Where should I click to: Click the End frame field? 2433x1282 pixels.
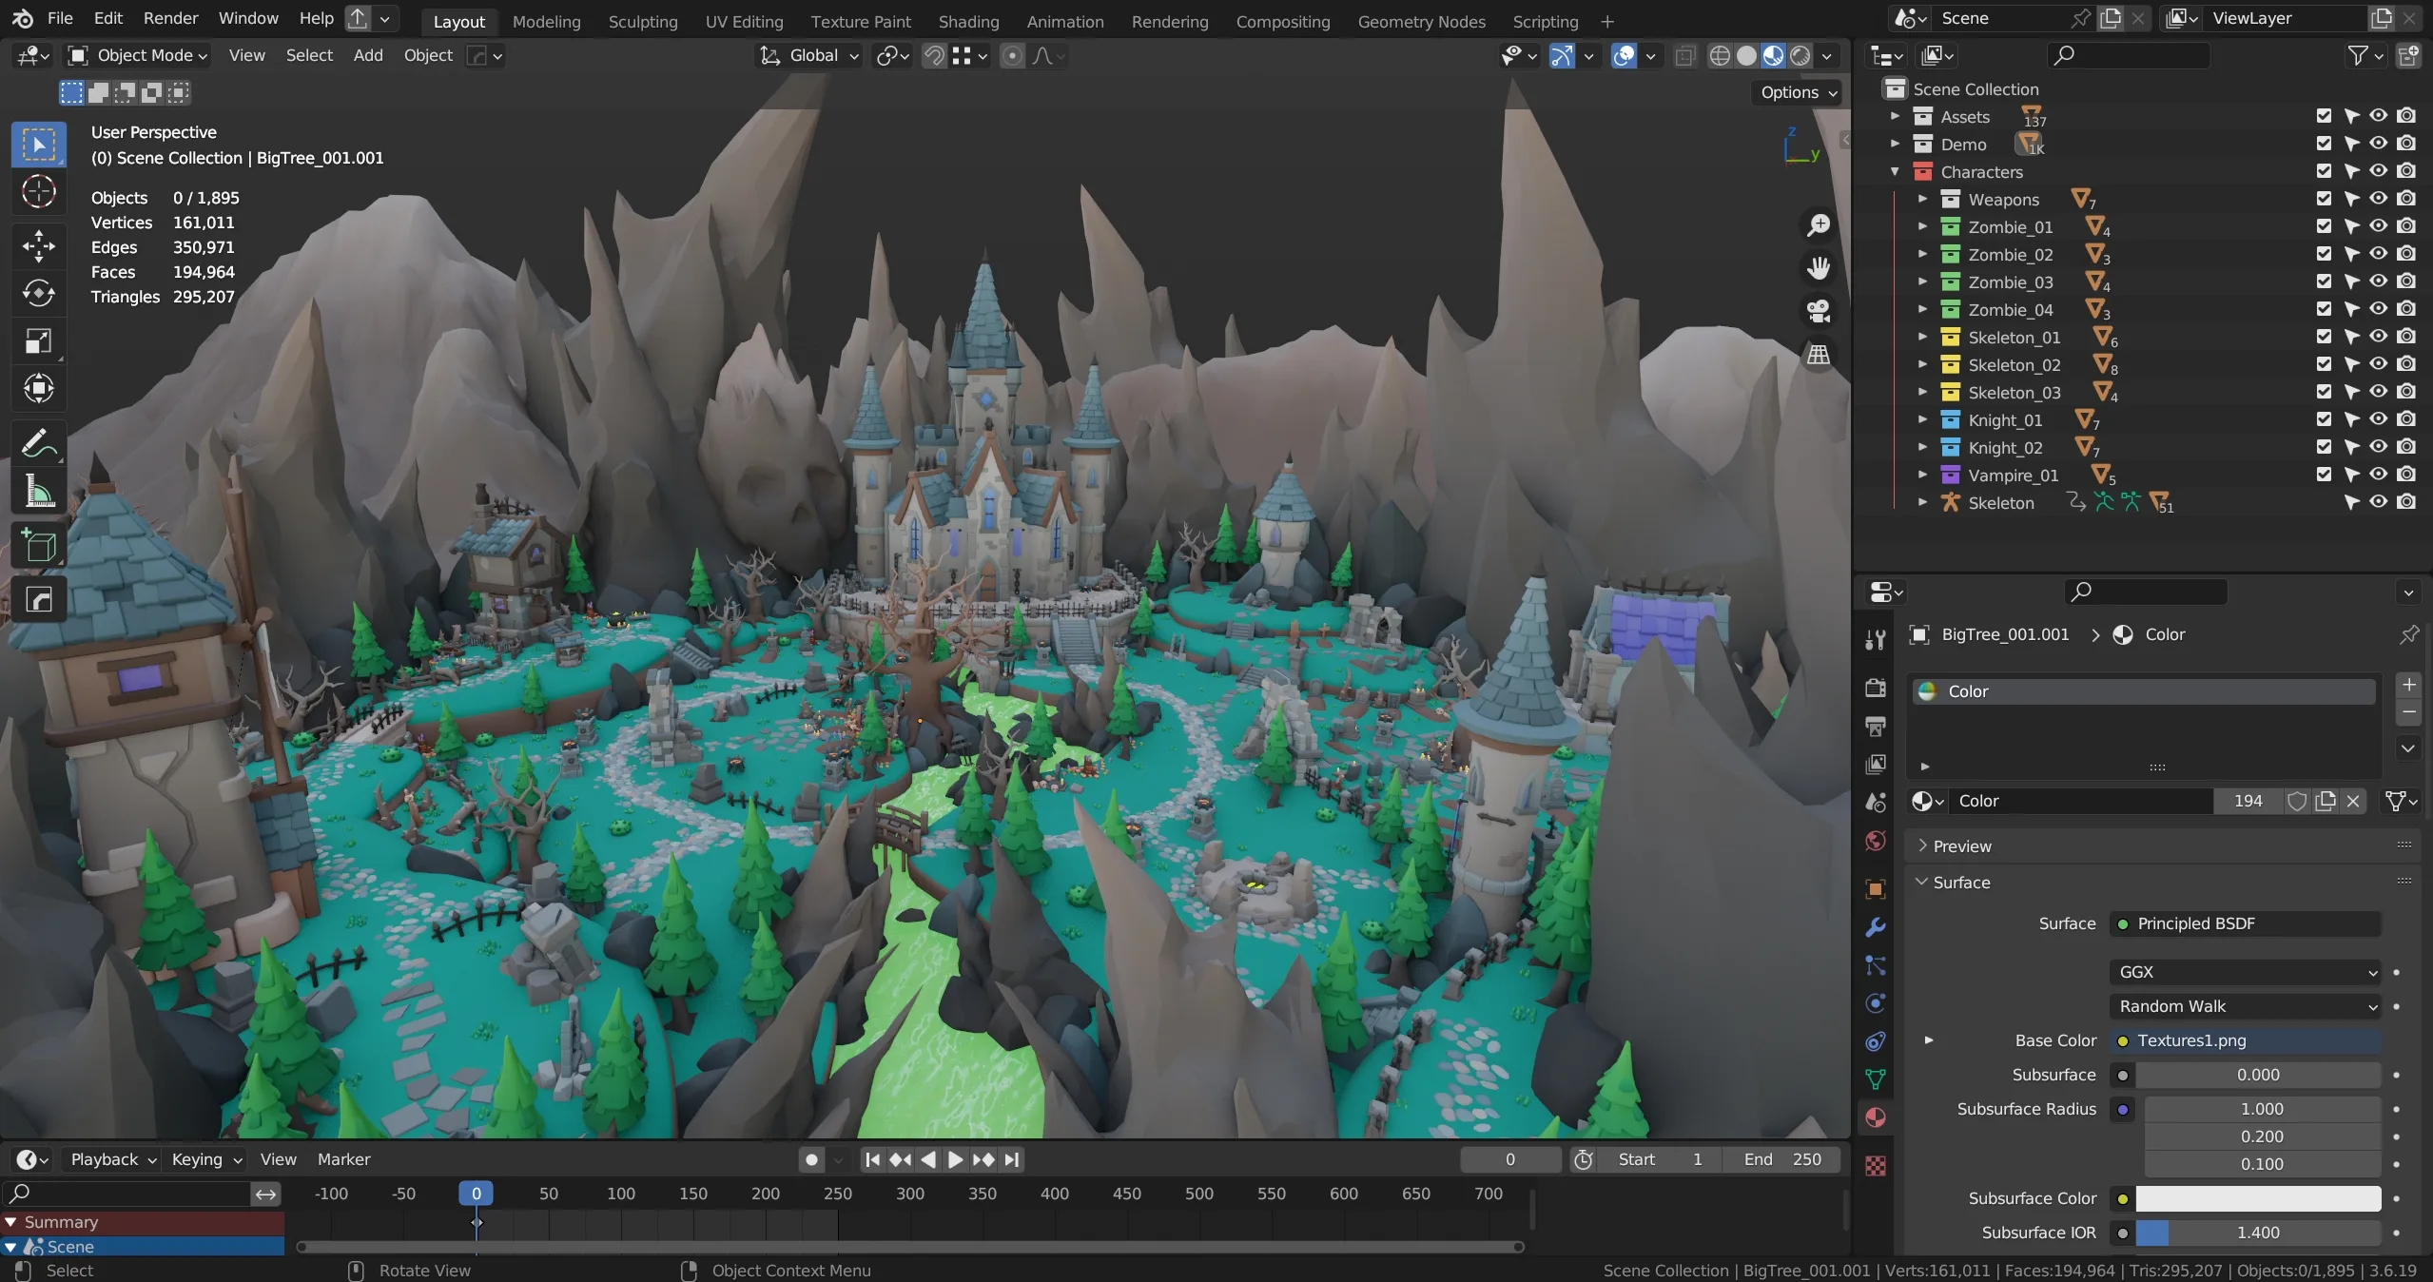(x=1782, y=1159)
